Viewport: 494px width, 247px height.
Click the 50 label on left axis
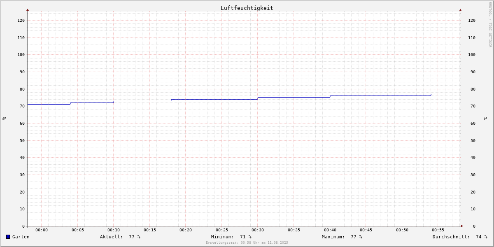22,140
